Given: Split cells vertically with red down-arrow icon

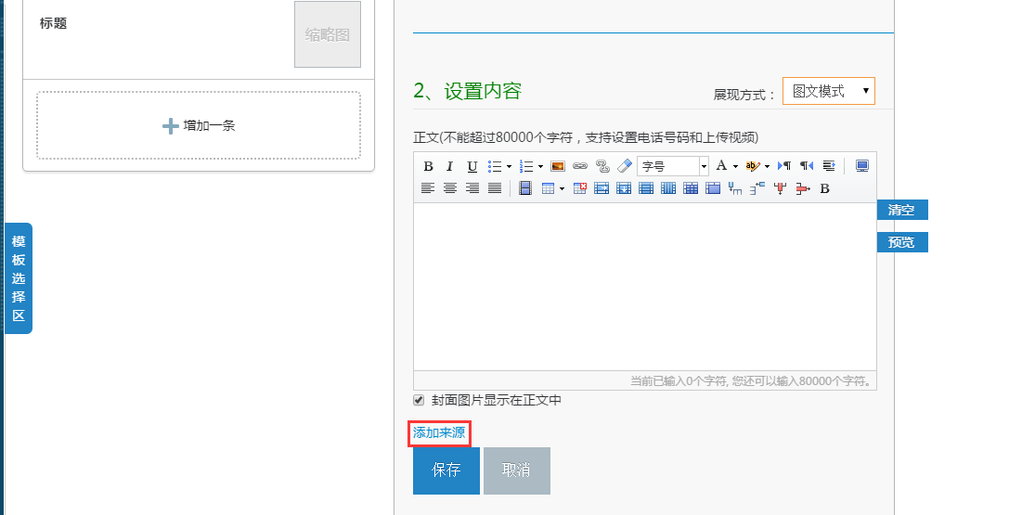Looking at the screenshot, I should [780, 188].
